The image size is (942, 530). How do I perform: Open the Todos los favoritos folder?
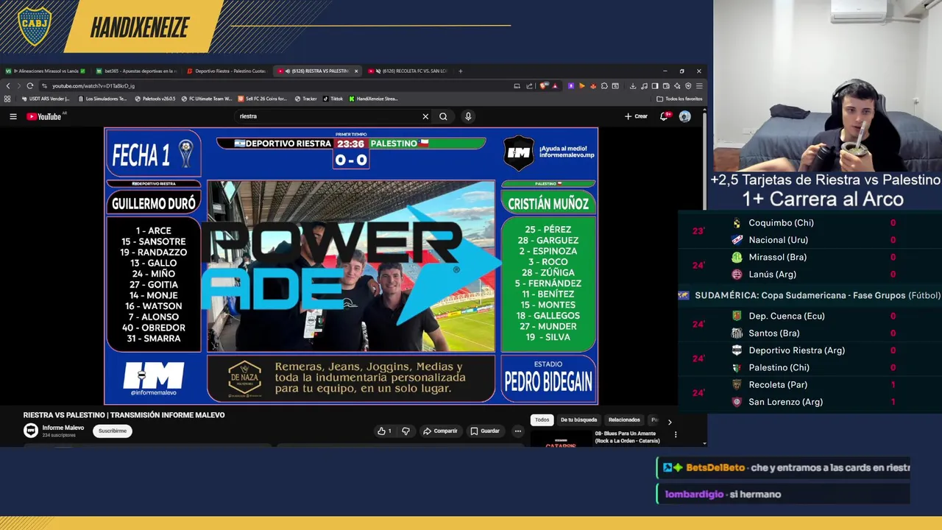tap(679, 99)
